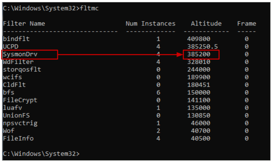The height and width of the screenshot is (163, 273).
Task: Click altitude value 180451
Action: [x=199, y=85]
